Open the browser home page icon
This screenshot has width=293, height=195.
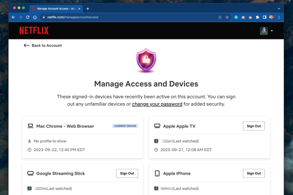(35, 17)
